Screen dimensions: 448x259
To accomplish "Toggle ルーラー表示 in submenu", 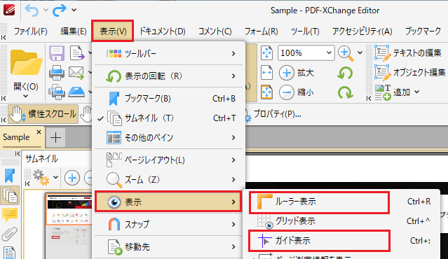I will (x=341, y=202).
